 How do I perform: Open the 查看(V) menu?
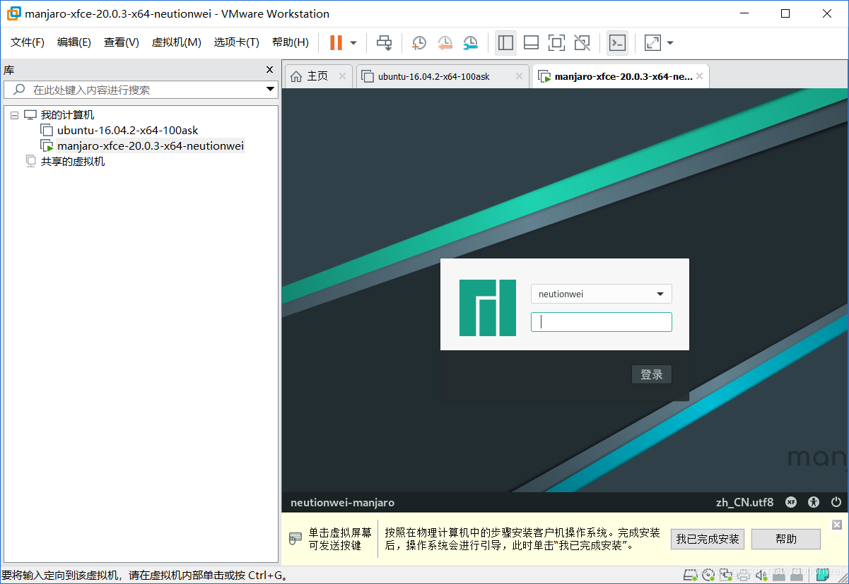tap(122, 42)
